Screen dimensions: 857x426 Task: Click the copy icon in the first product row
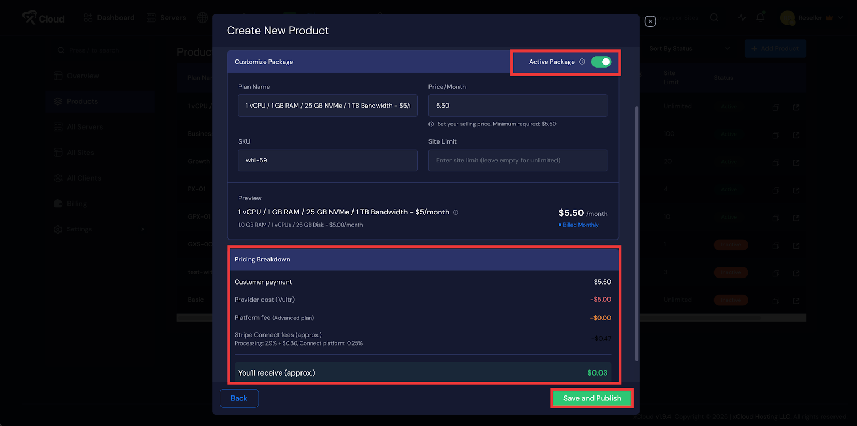click(776, 107)
